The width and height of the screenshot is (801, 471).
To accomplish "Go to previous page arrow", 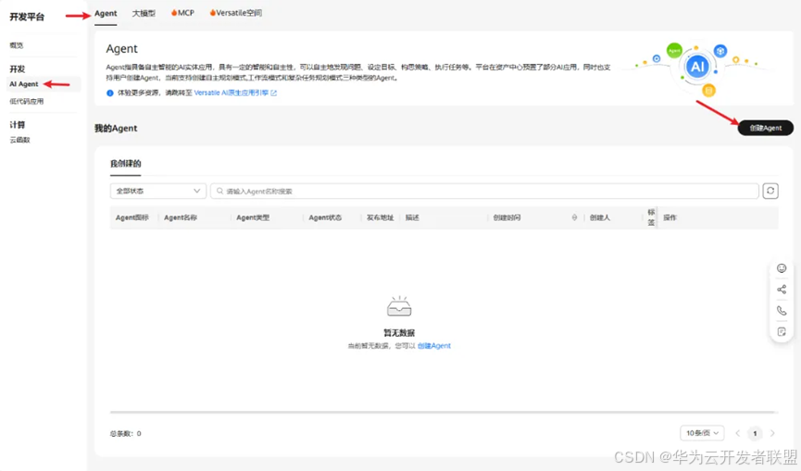I will coord(738,433).
